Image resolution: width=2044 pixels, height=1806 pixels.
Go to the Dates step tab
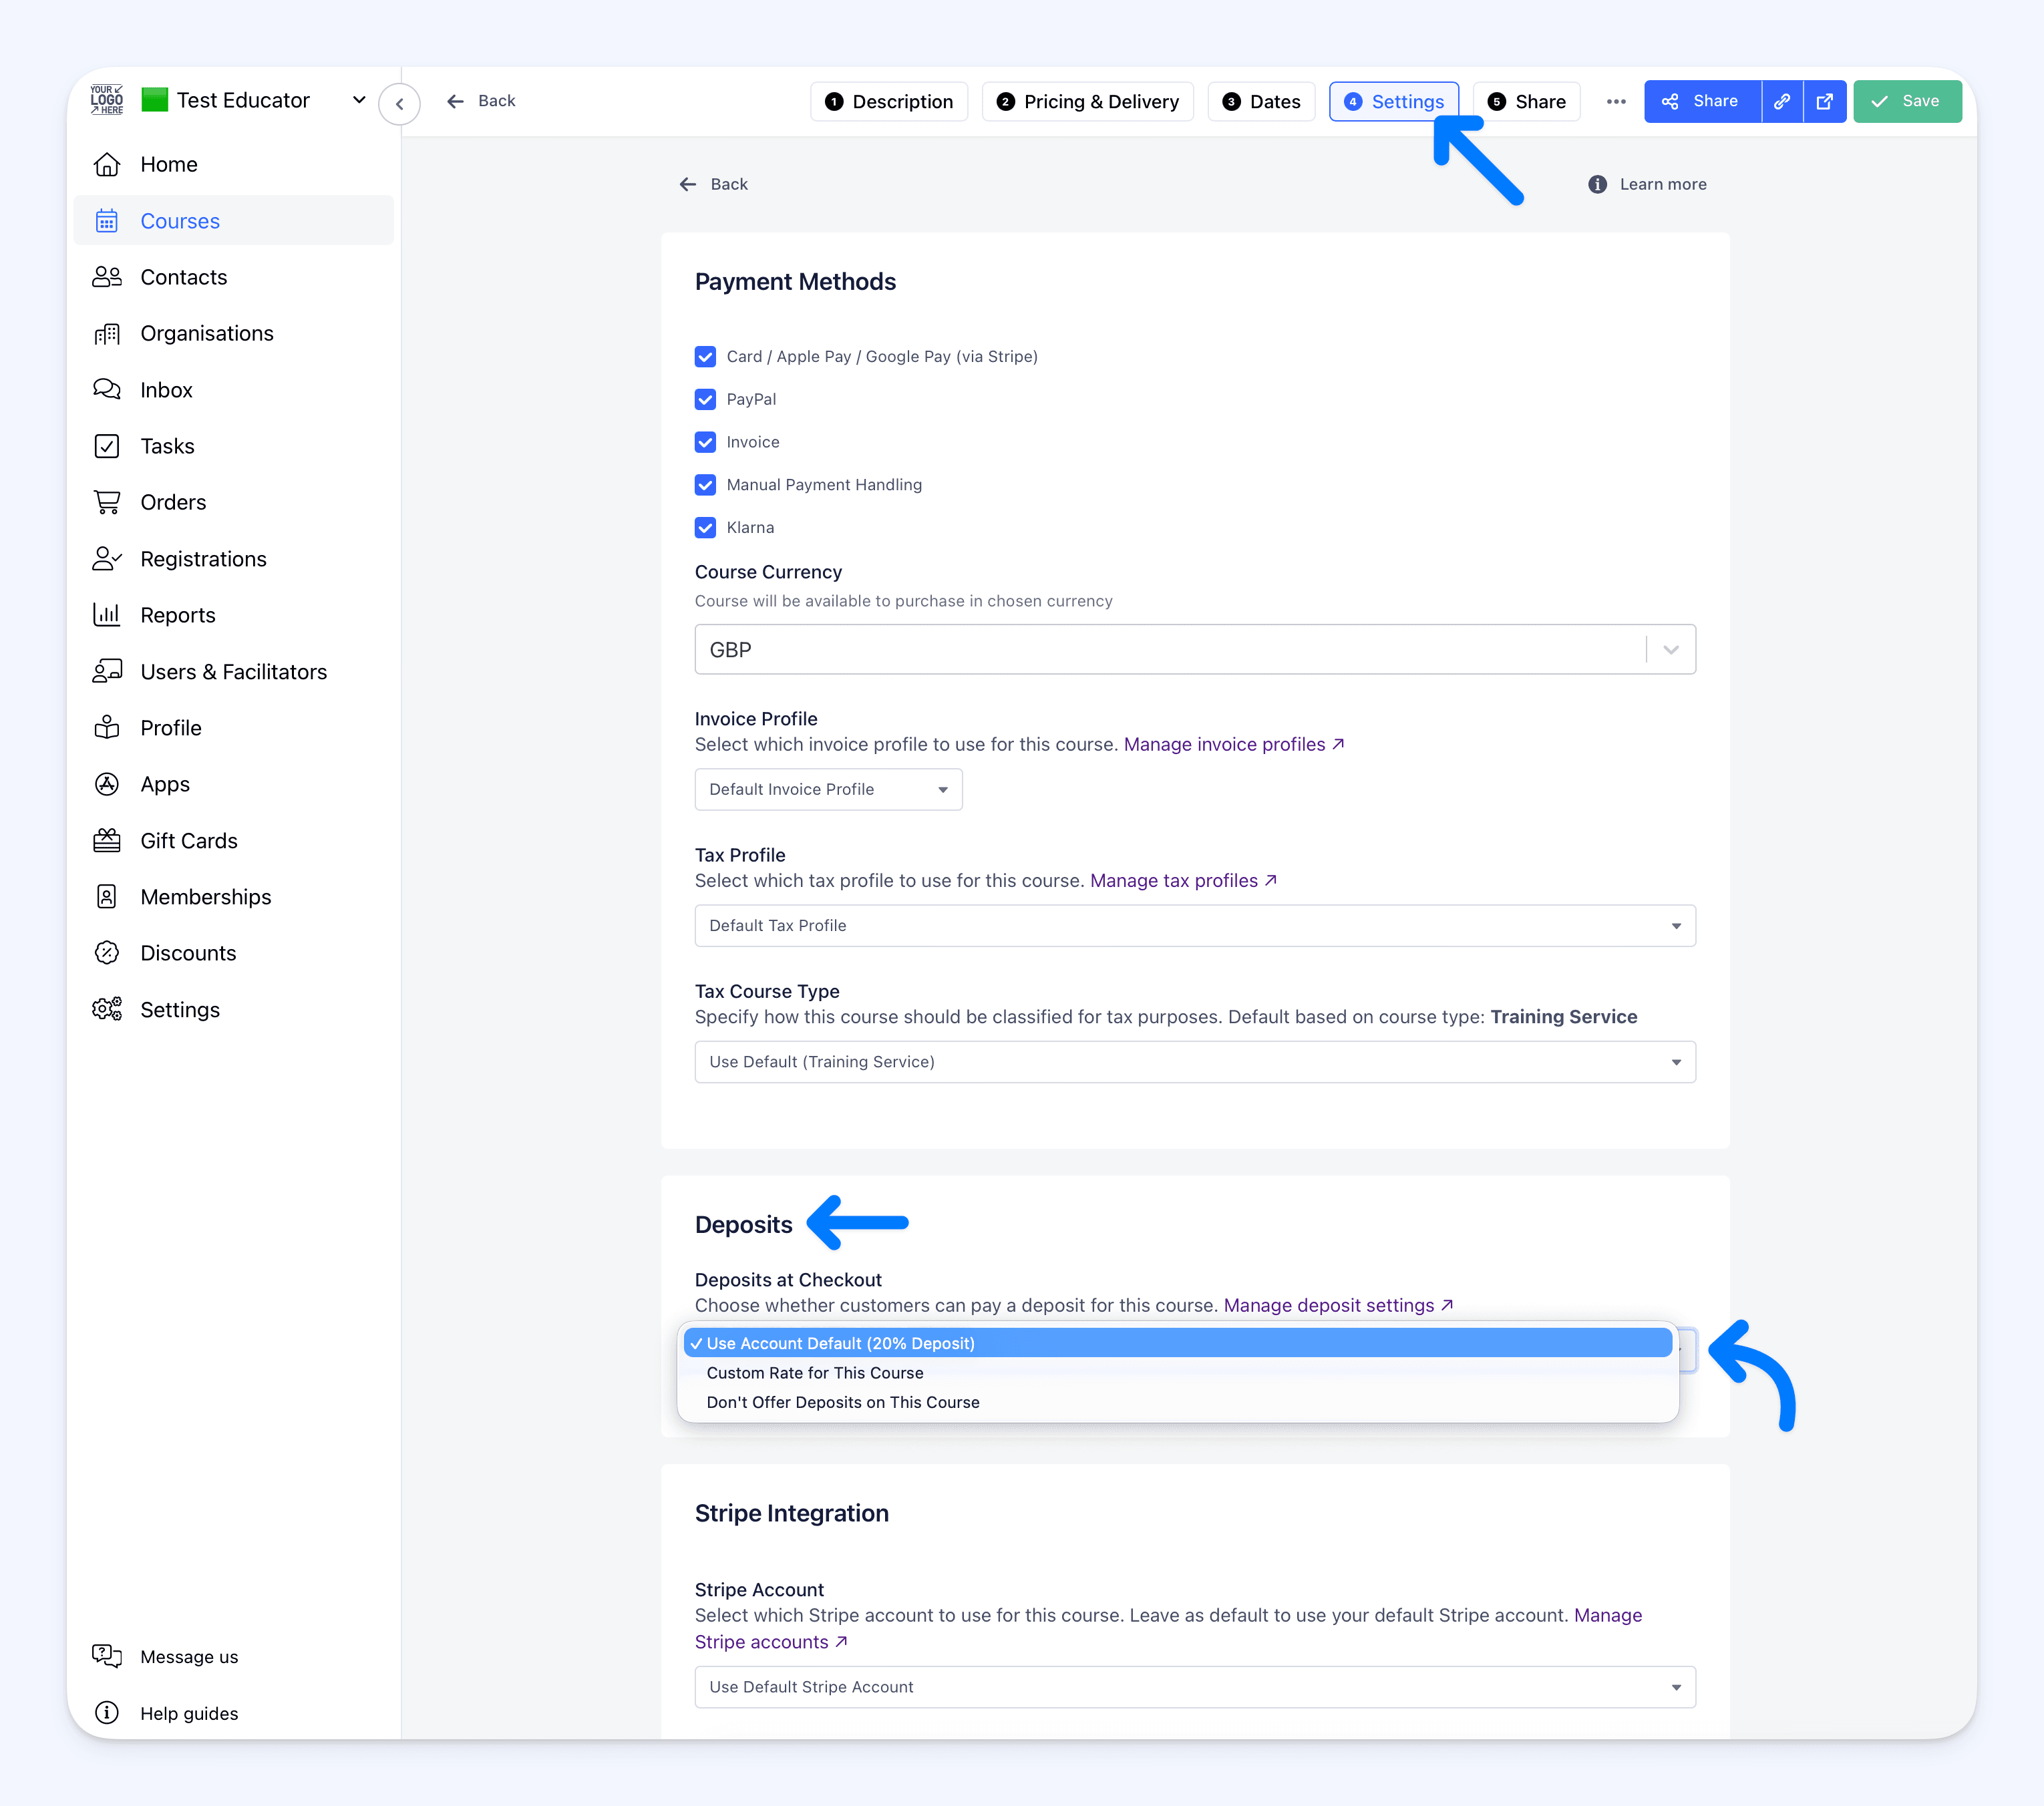click(1261, 101)
